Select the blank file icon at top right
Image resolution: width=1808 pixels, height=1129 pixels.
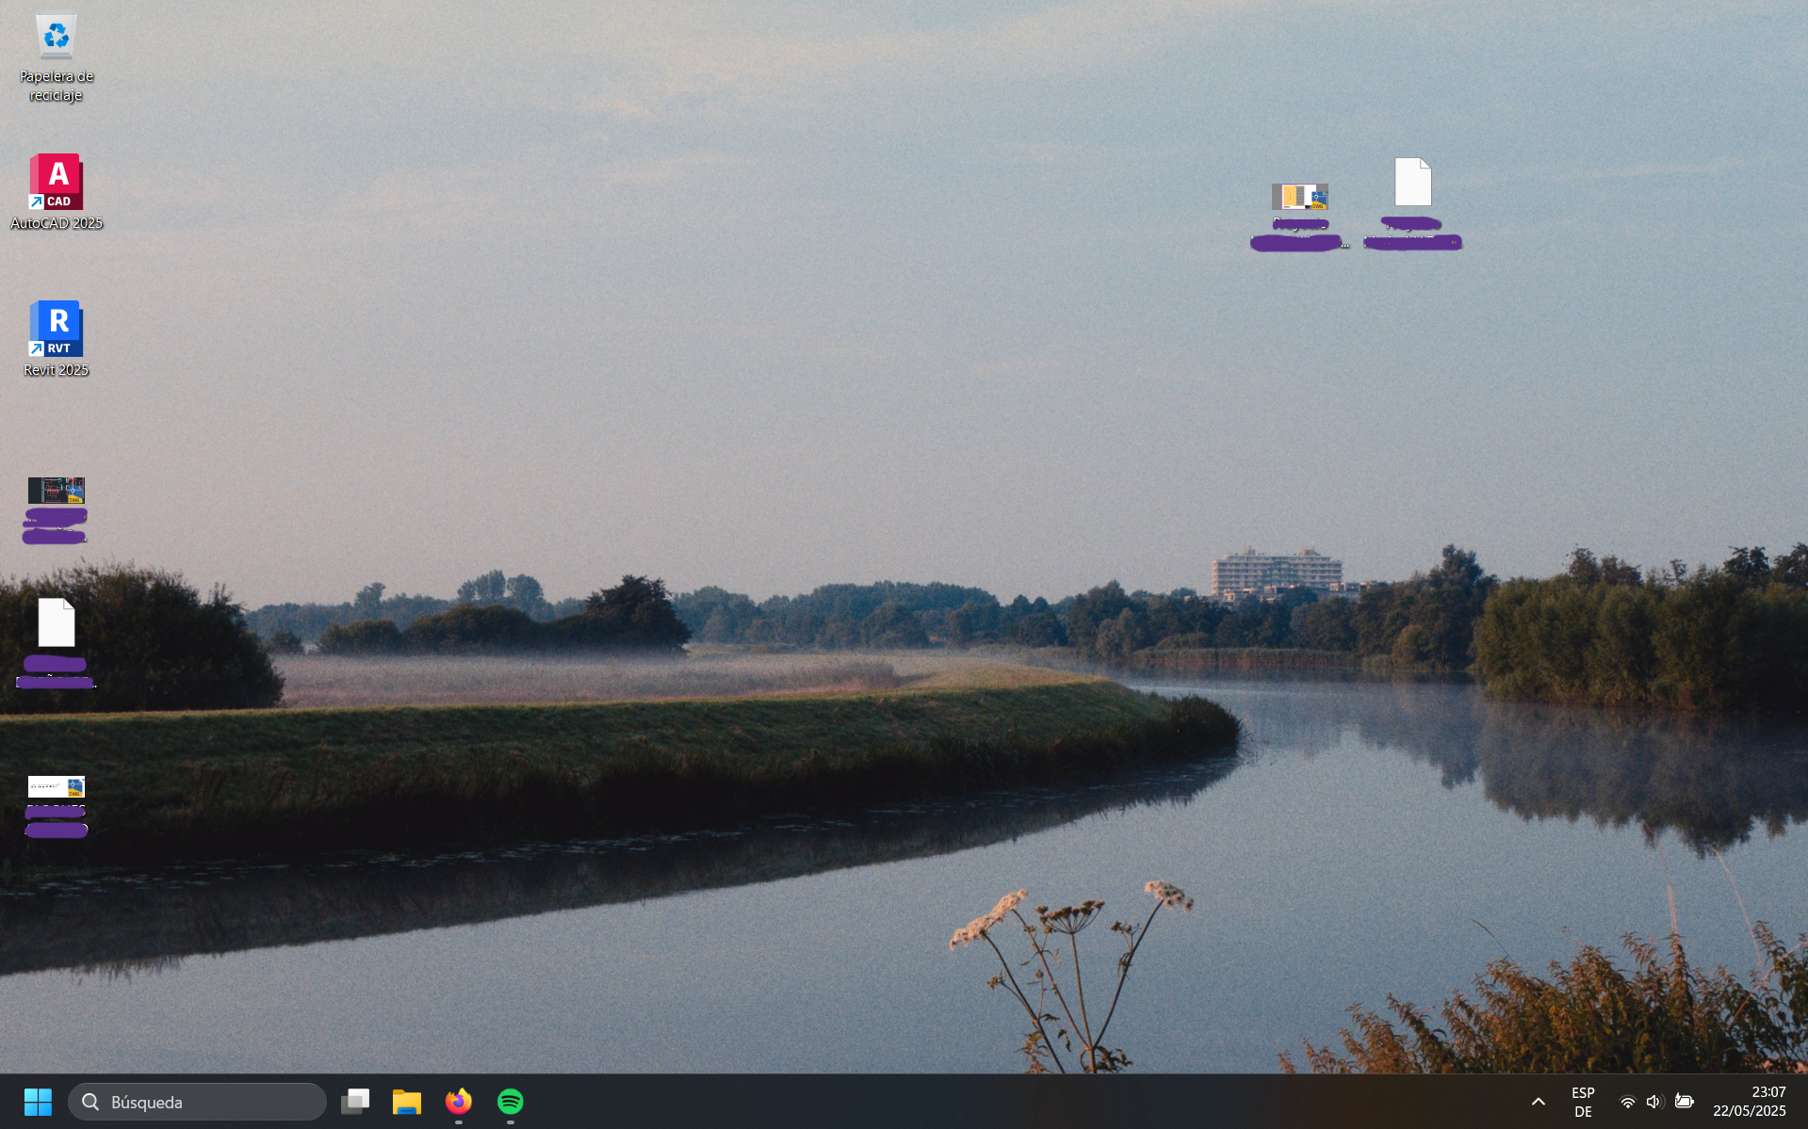(x=1412, y=182)
